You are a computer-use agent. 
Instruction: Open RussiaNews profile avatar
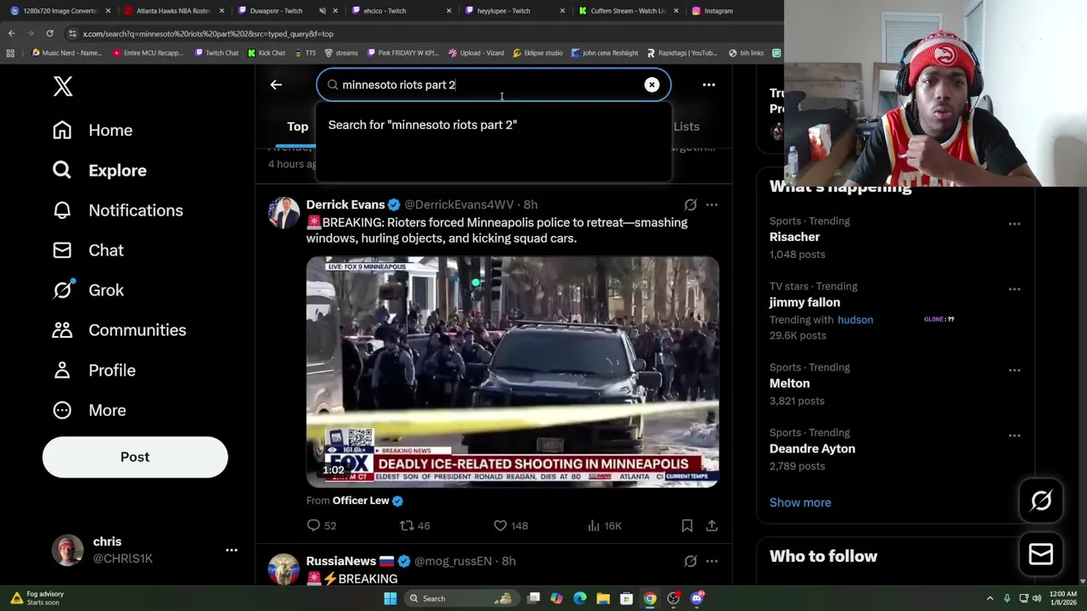pos(284,569)
